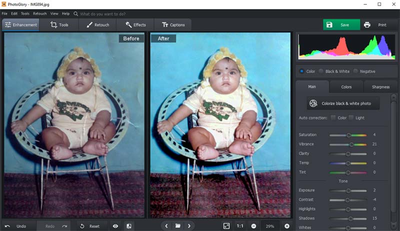Toggle the before/after split view icon

point(129,226)
